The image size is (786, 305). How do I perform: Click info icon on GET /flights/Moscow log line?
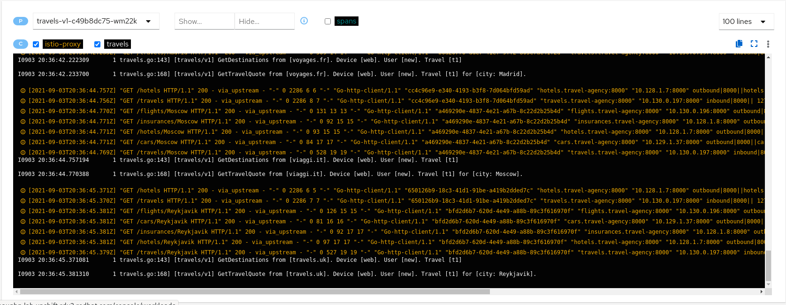(23, 111)
